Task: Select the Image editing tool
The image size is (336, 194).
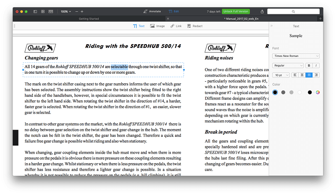Action: coord(157,26)
